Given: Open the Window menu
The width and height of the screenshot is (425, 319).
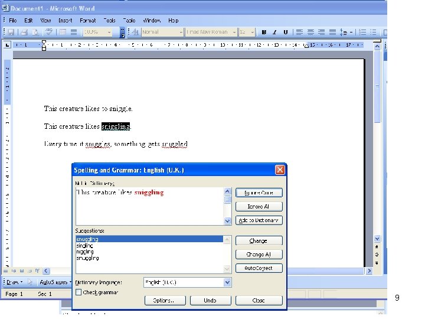Looking at the screenshot, I should coord(152,20).
